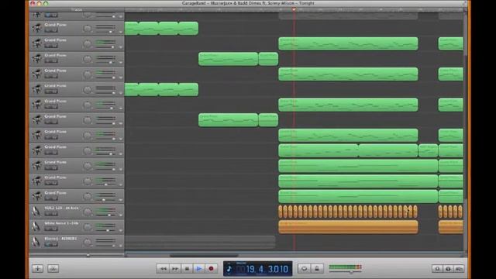Screen dimensions: 496x279
Task: Click the fast forward transport button
Action: pyautogui.click(x=175, y=269)
